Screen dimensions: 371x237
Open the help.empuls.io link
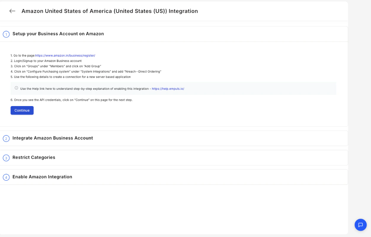(168, 89)
